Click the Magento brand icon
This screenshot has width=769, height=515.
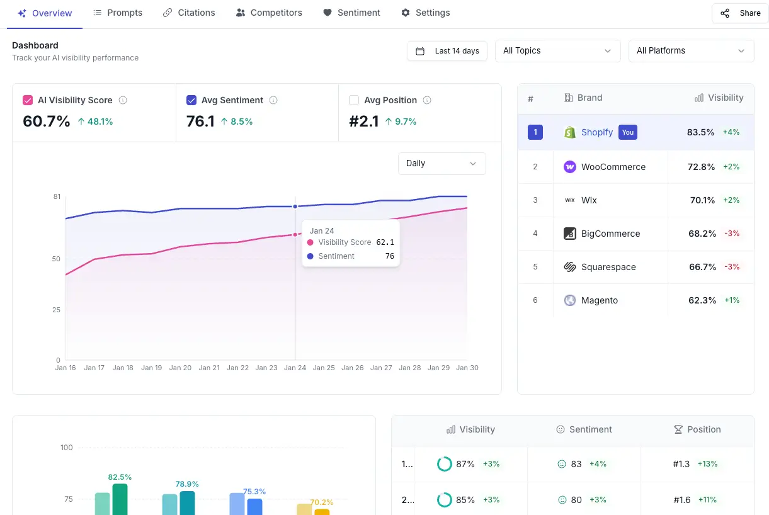point(570,300)
